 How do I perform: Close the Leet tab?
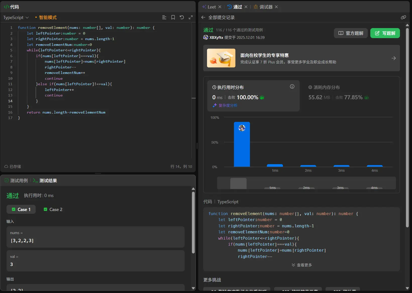click(x=220, y=7)
